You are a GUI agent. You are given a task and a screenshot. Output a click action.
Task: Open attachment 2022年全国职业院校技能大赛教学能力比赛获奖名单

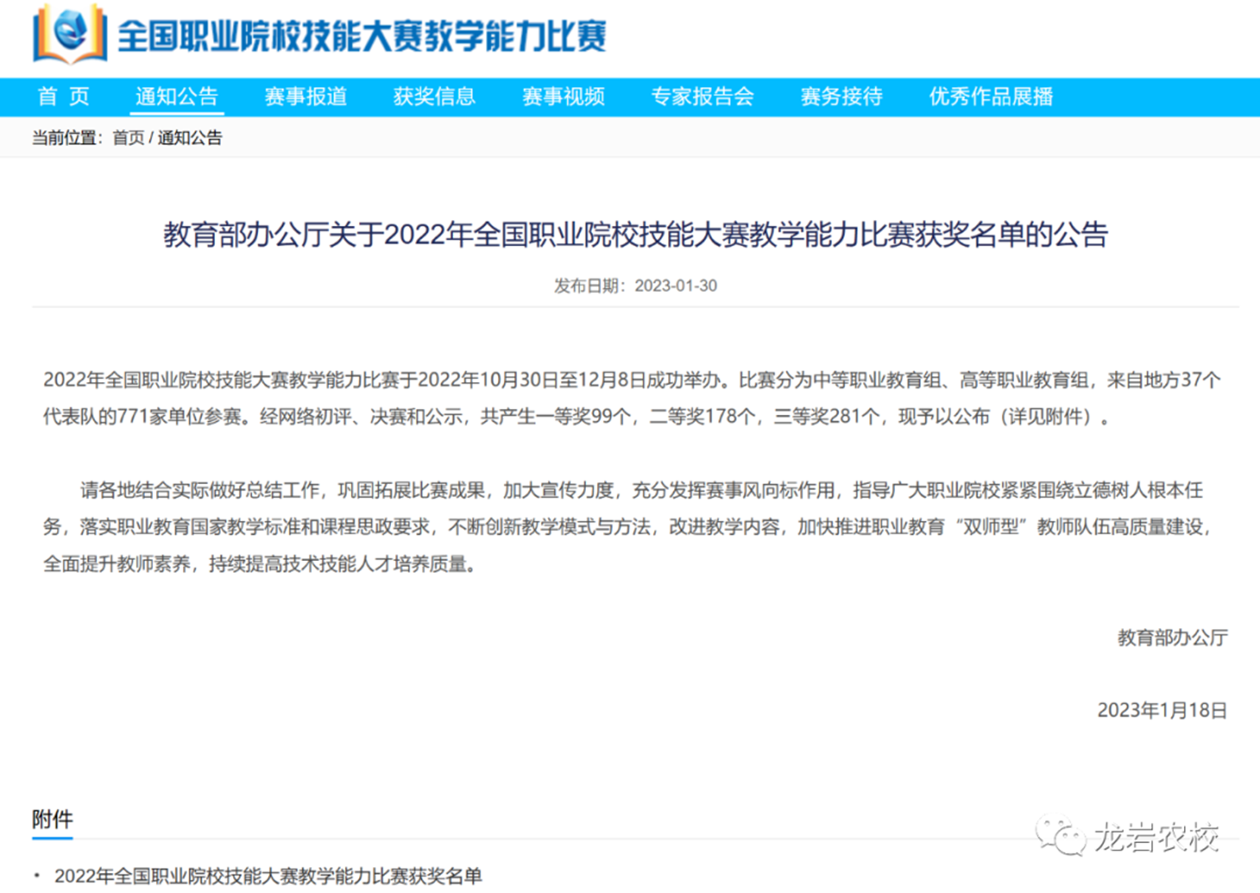coord(268,876)
